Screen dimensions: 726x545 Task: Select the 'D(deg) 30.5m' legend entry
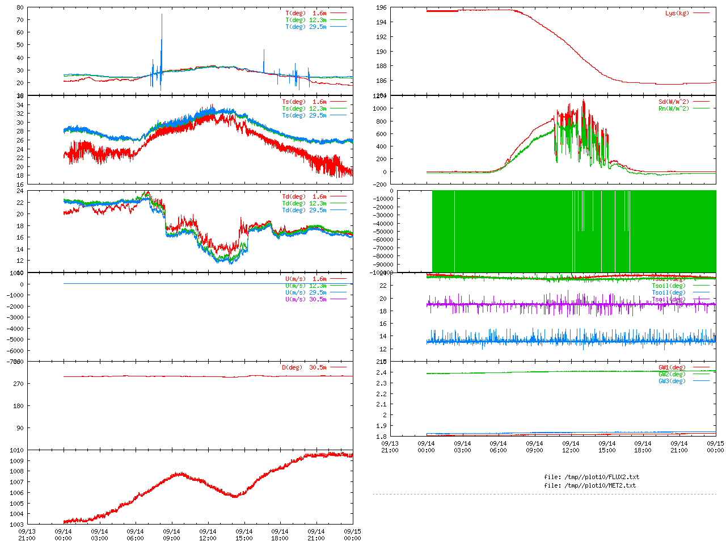304,368
